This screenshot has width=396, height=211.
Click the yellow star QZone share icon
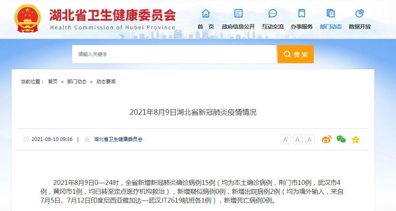coord(355,139)
